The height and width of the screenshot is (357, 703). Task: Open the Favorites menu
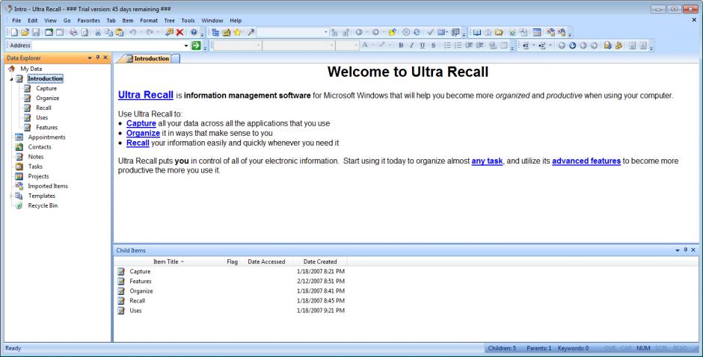89,21
